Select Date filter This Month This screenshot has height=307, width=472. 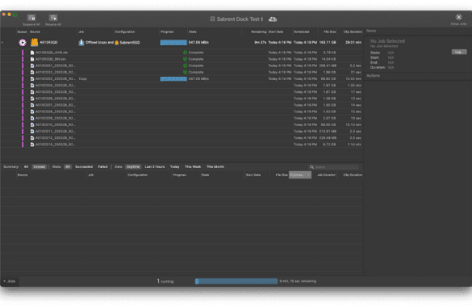coord(215,166)
